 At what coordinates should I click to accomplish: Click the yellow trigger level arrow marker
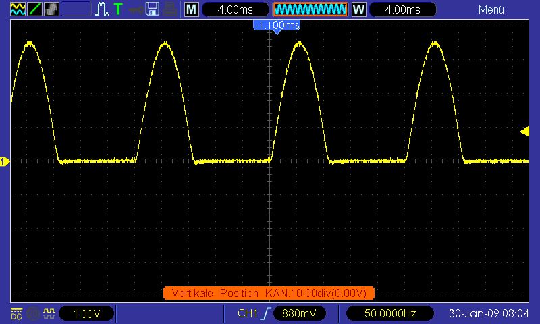click(524, 131)
